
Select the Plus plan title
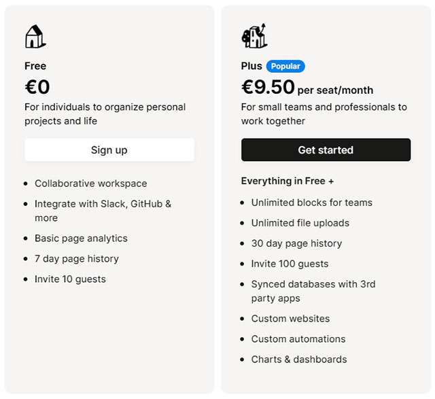251,66
